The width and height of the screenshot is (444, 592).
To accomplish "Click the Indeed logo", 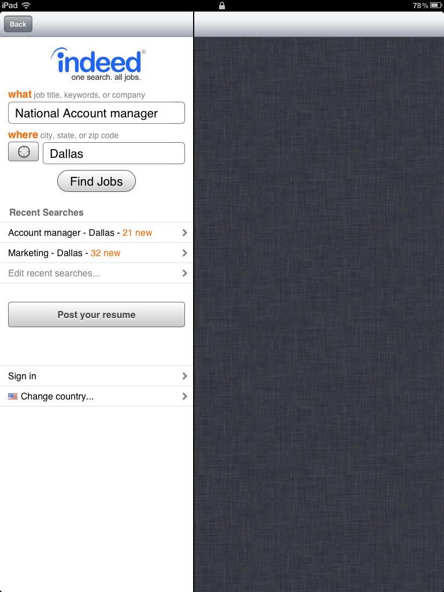I will coord(98,64).
